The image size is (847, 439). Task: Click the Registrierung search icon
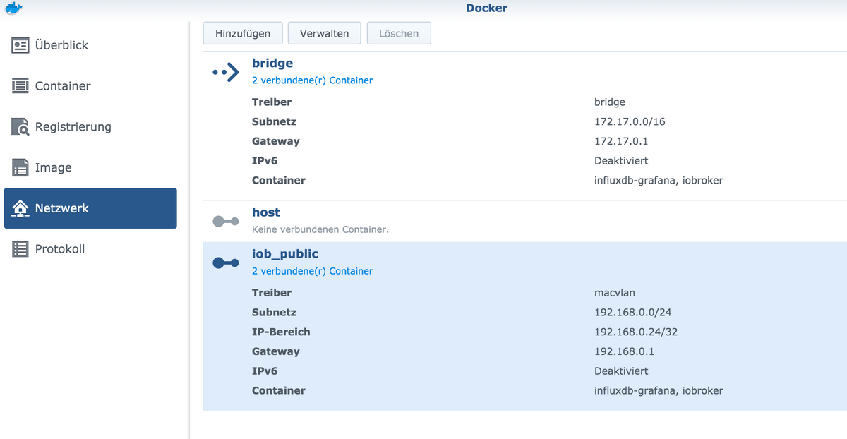click(20, 127)
